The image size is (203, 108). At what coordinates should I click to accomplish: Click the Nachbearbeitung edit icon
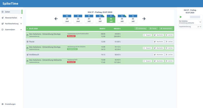click(x=3, y=24)
